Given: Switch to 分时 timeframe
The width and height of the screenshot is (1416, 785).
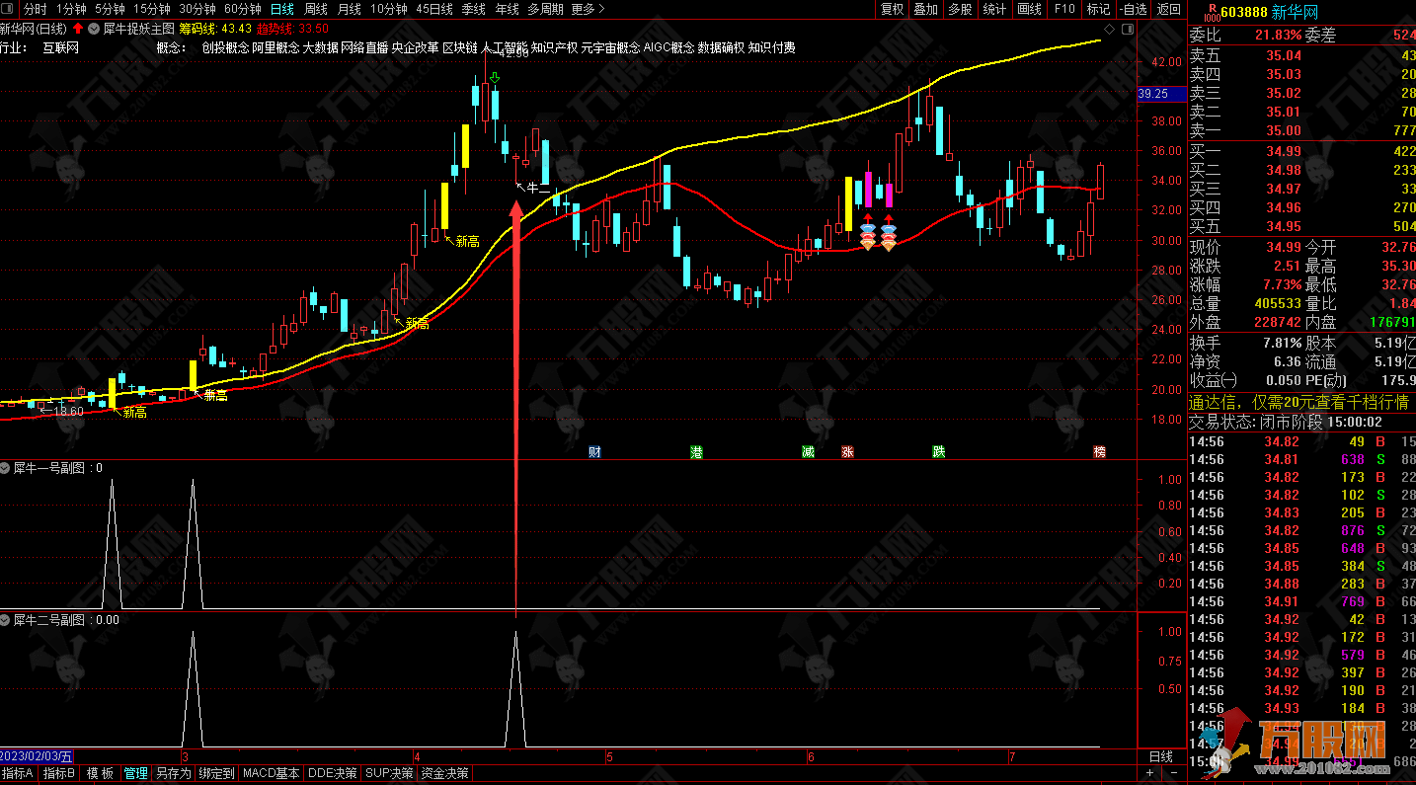Looking at the screenshot, I should click(x=35, y=9).
